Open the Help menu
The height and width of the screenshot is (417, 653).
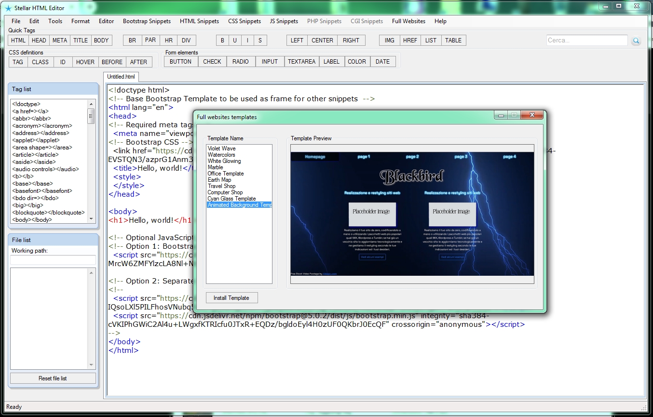point(440,21)
